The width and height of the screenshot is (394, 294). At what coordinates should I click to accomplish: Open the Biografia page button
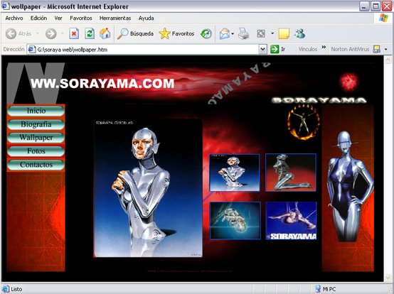36,124
